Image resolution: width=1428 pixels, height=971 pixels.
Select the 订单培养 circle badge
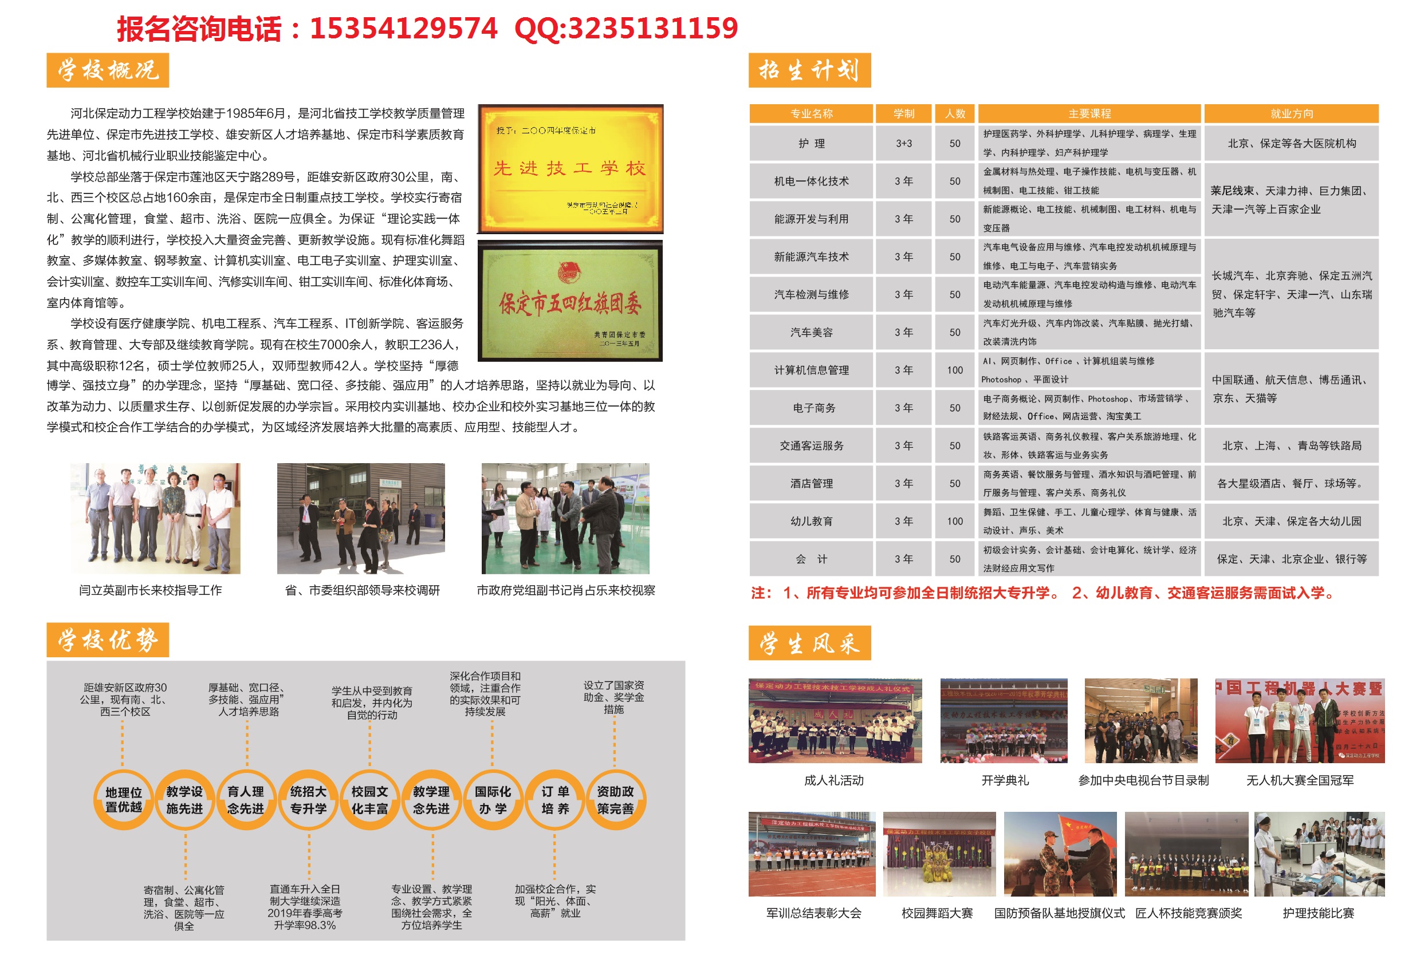click(x=555, y=800)
